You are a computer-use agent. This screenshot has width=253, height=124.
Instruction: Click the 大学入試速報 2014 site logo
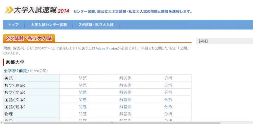pyautogui.click(x=37, y=10)
